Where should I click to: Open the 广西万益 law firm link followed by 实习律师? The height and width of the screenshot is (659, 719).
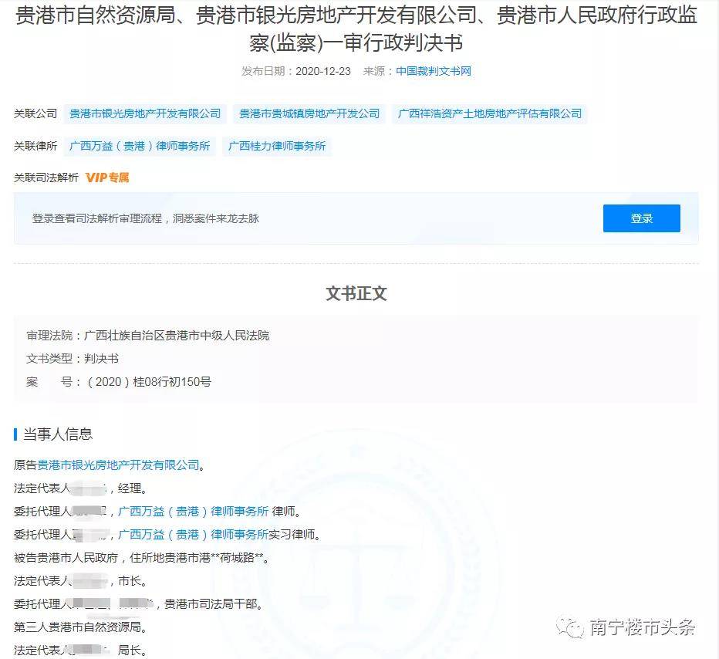click(193, 534)
